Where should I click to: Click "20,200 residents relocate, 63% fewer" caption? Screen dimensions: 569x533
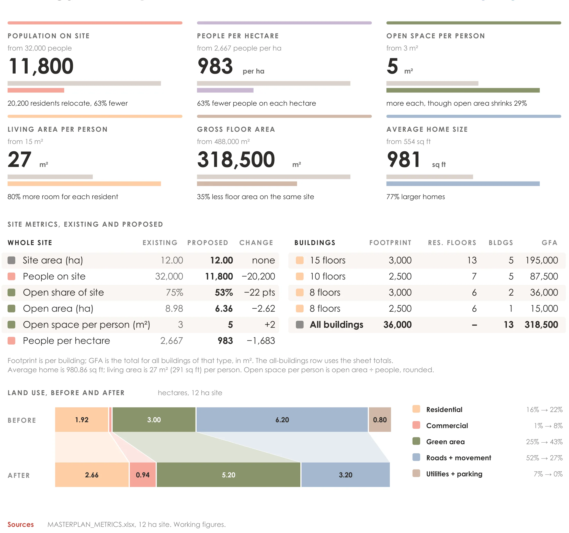pos(67,103)
